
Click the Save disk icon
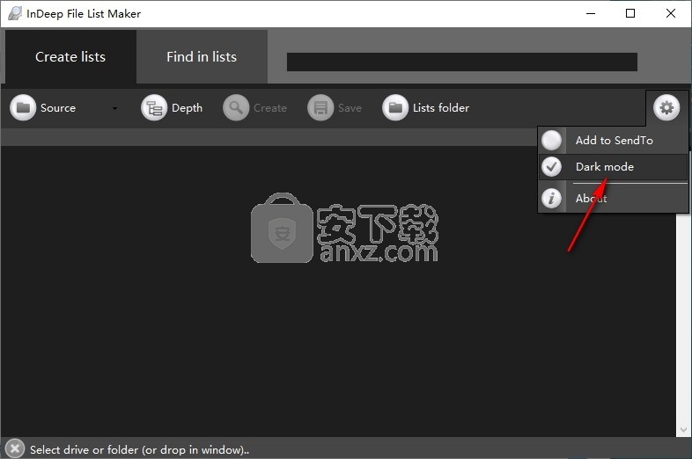320,107
